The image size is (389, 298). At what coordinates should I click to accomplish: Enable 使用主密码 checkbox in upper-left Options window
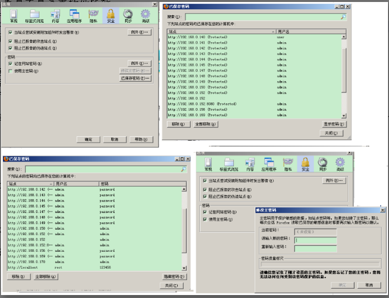[x=11, y=71]
